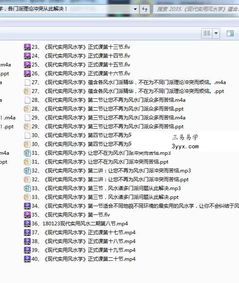Select file name 31 让您不在为风水门派冲突而苦恼.ppt
The height and width of the screenshot is (283, 239).
click(100, 162)
